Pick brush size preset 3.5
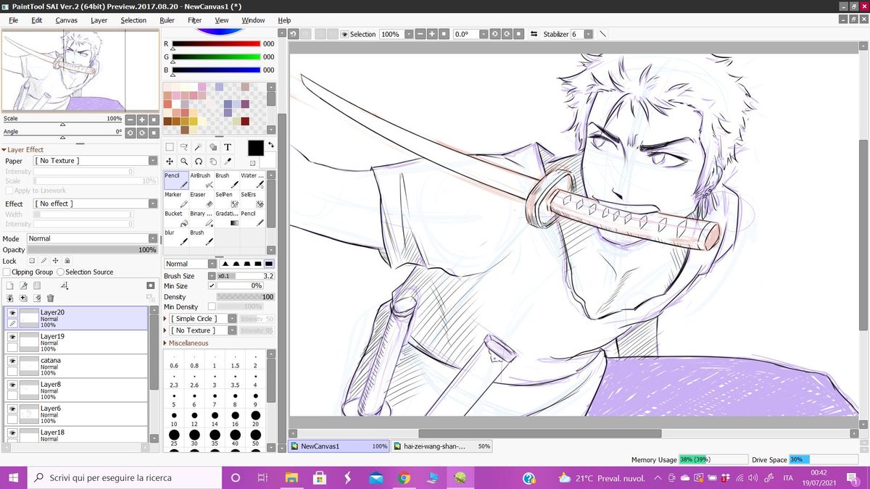 click(x=235, y=380)
